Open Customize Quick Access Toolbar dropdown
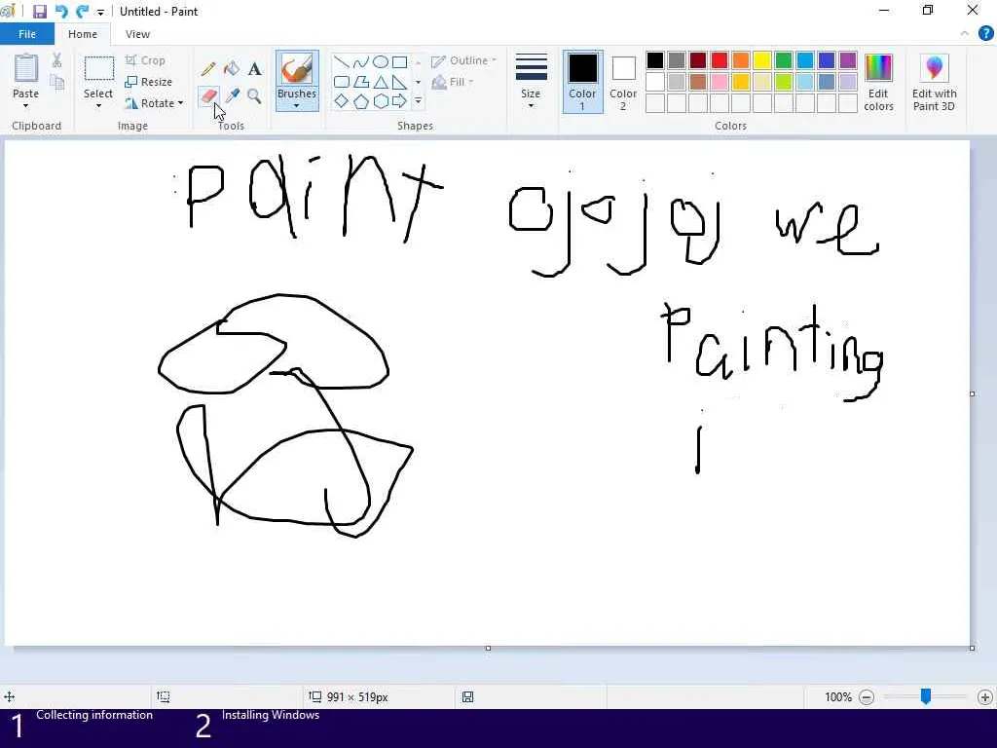The image size is (997, 748). (100, 12)
